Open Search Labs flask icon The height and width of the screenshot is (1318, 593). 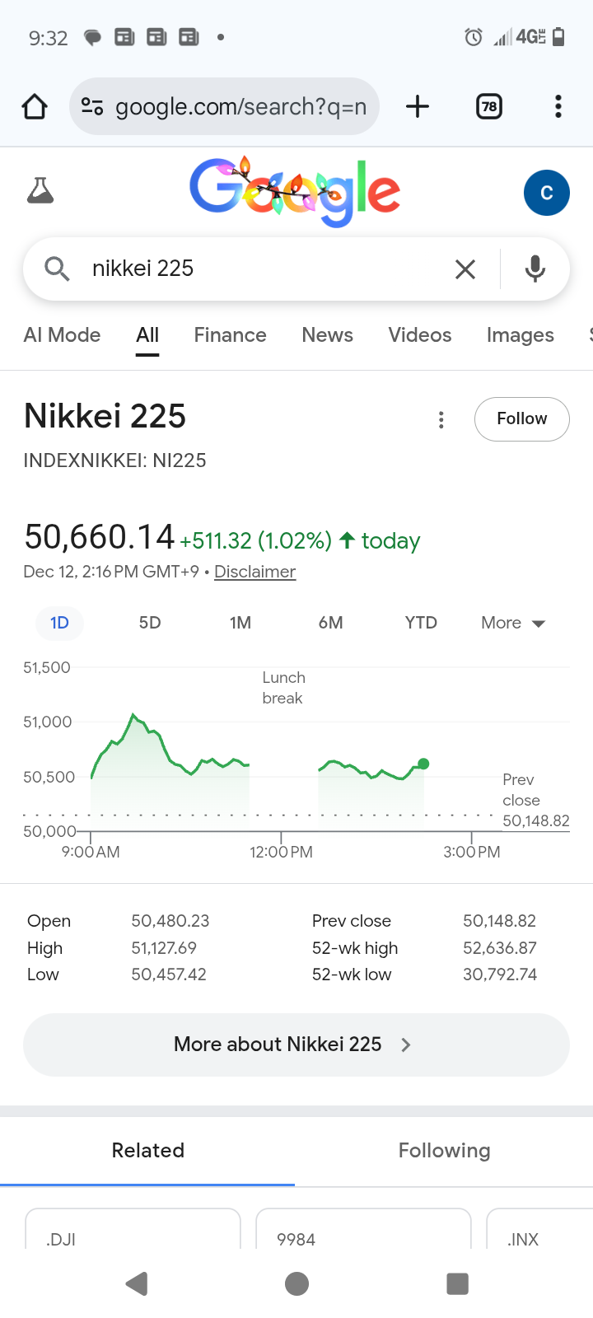tap(40, 191)
